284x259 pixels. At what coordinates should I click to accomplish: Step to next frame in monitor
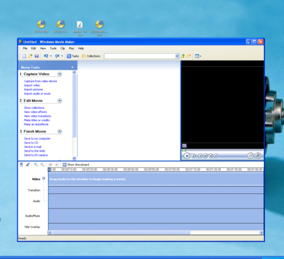pos(211,156)
